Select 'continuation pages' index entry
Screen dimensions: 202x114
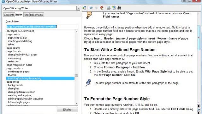(19, 72)
